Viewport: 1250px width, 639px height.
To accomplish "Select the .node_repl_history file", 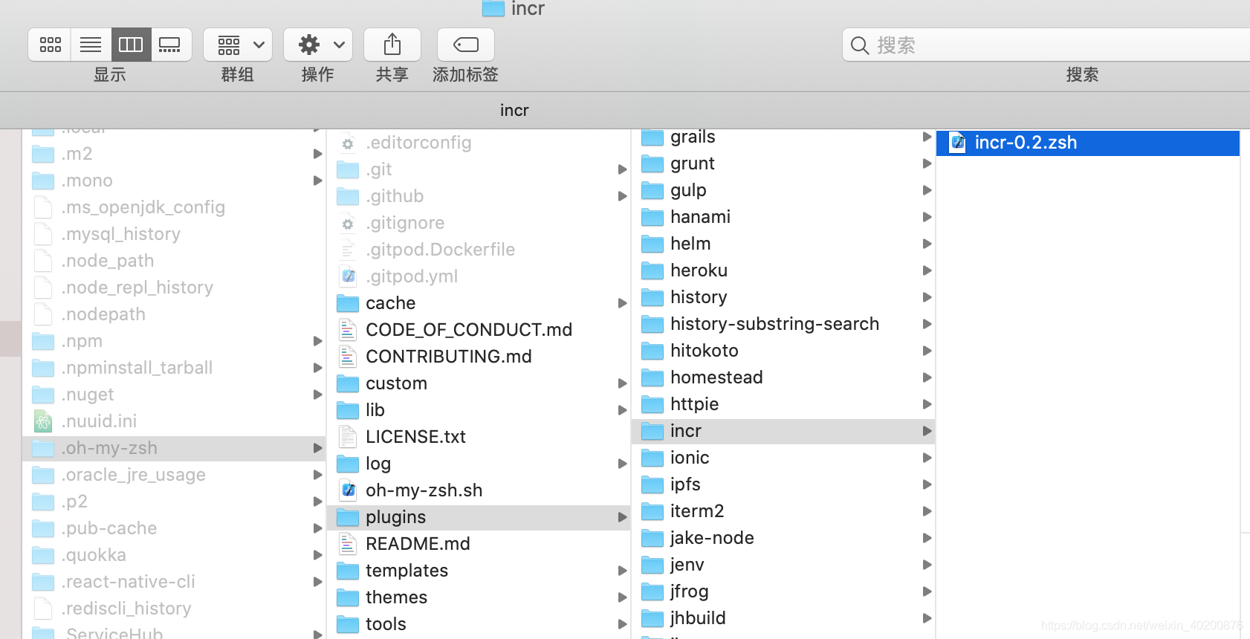I will point(175,288).
